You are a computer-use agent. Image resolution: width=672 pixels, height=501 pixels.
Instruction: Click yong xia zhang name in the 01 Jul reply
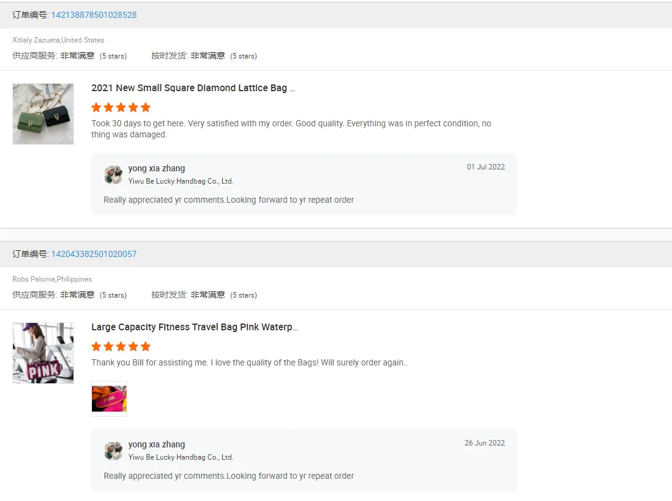click(157, 168)
